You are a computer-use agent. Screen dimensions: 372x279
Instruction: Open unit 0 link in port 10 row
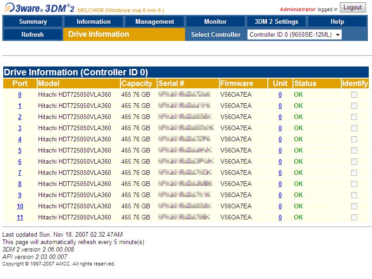click(280, 206)
